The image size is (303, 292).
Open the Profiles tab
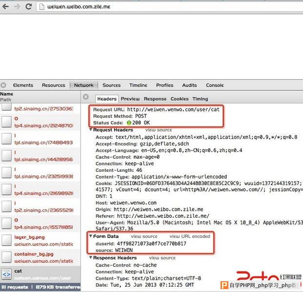point(164,85)
